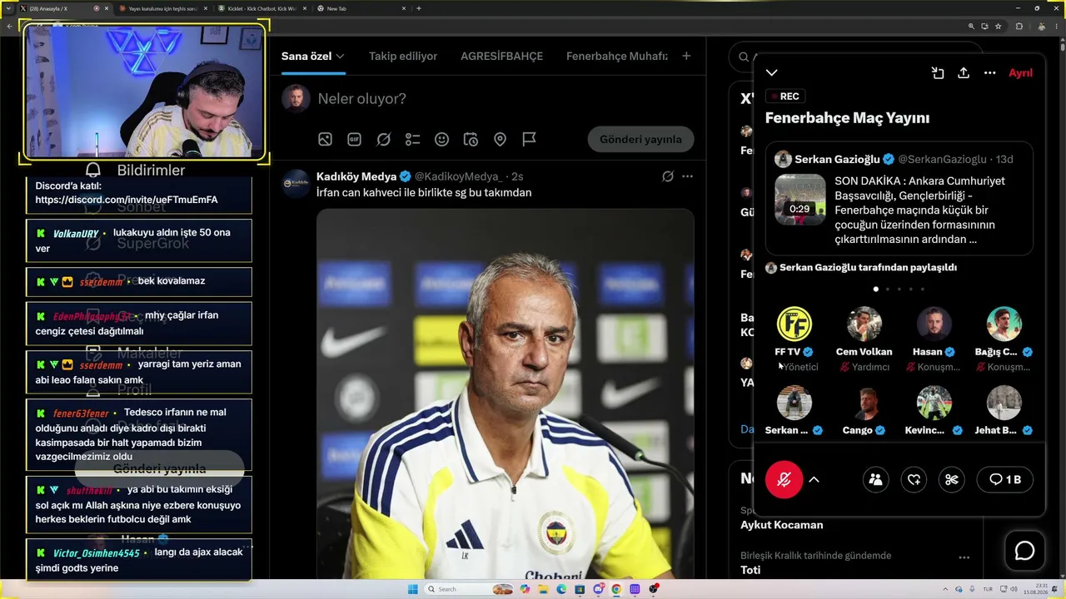
Task: Open the Discord invite link in chat overlay
Action: (x=127, y=200)
